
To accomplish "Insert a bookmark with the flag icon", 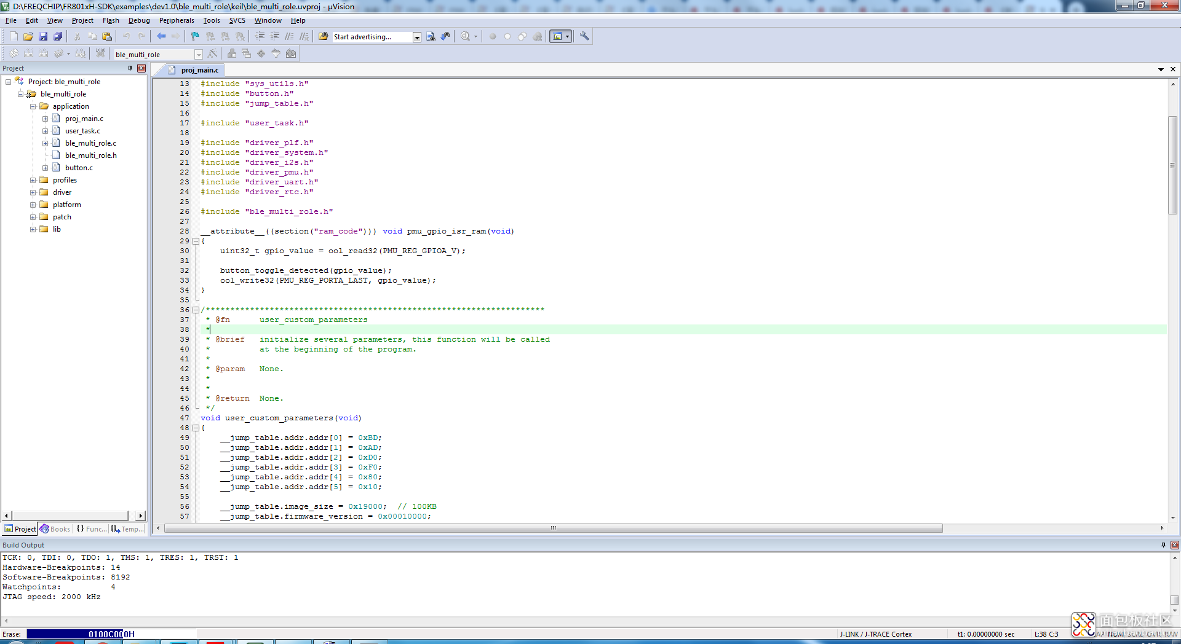I will coord(195,37).
